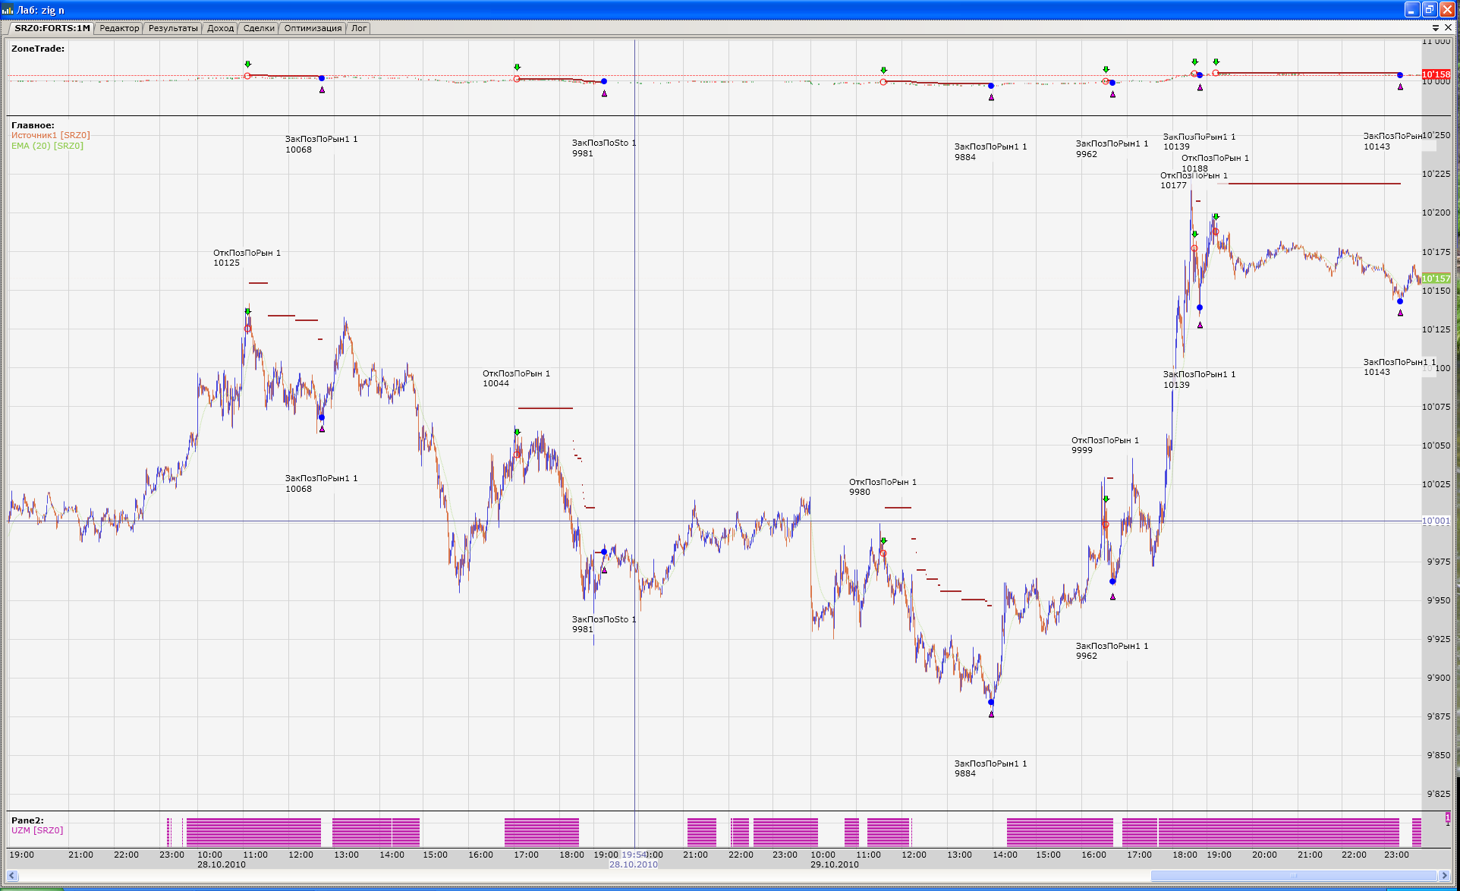The width and height of the screenshot is (1460, 891).
Task: Click the Источник1 [SRZ0] legend label
Action: (50, 135)
